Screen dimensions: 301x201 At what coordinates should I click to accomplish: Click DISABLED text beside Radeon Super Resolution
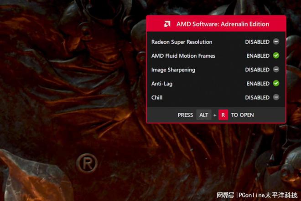coord(257,42)
